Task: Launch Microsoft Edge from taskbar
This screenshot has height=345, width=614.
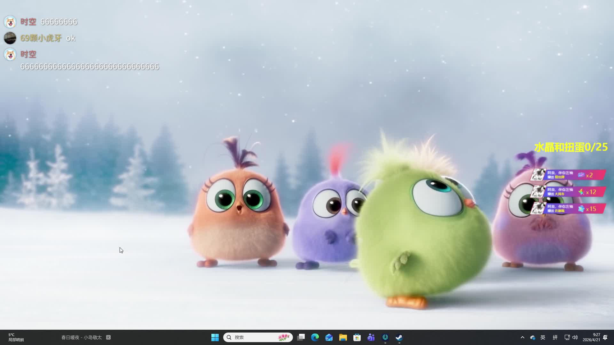Action: pyautogui.click(x=315, y=337)
